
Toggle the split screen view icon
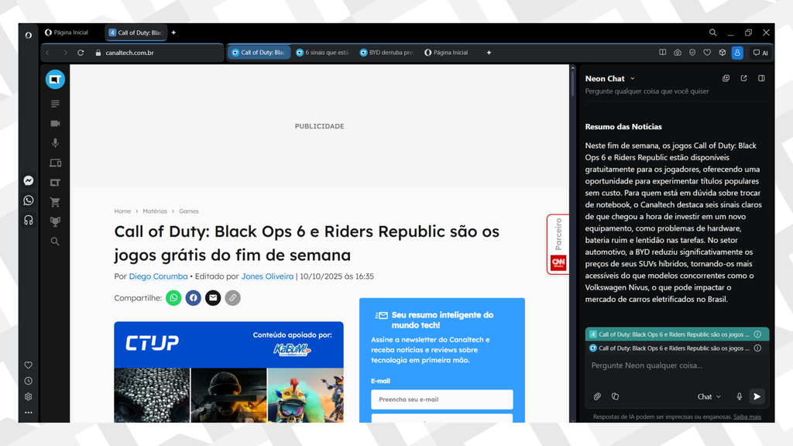(662, 53)
